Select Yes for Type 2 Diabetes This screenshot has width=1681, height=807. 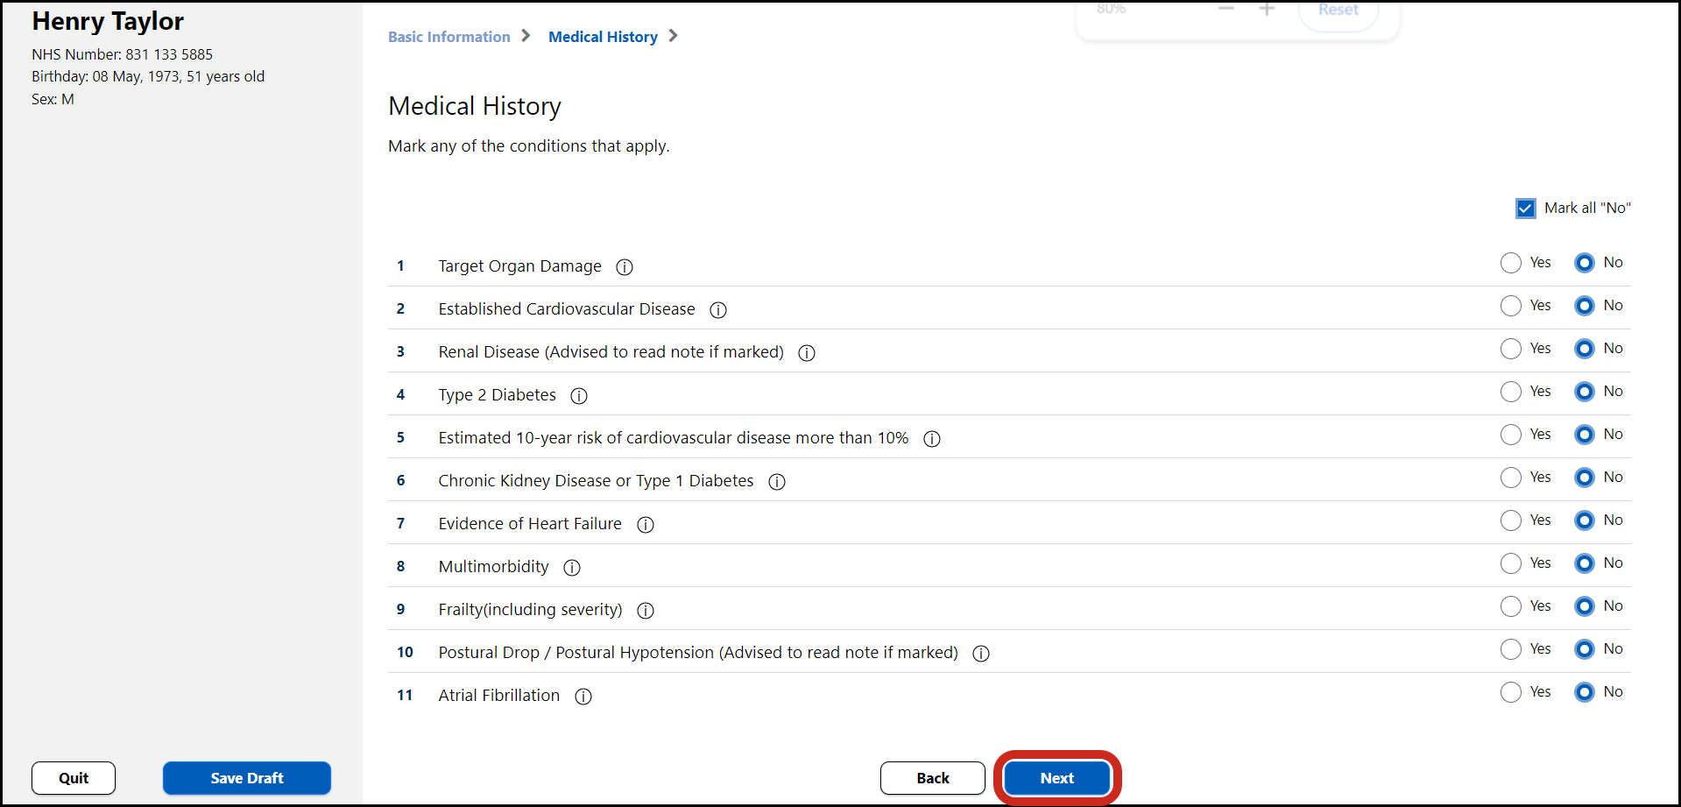(1510, 392)
